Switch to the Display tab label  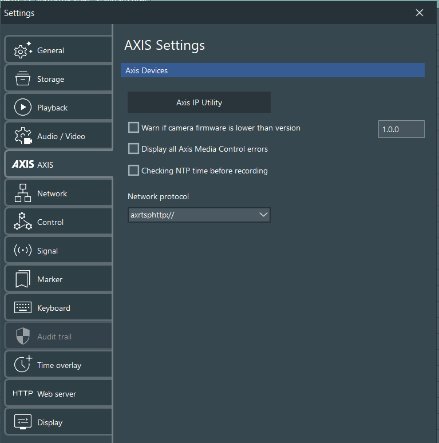coord(50,422)
